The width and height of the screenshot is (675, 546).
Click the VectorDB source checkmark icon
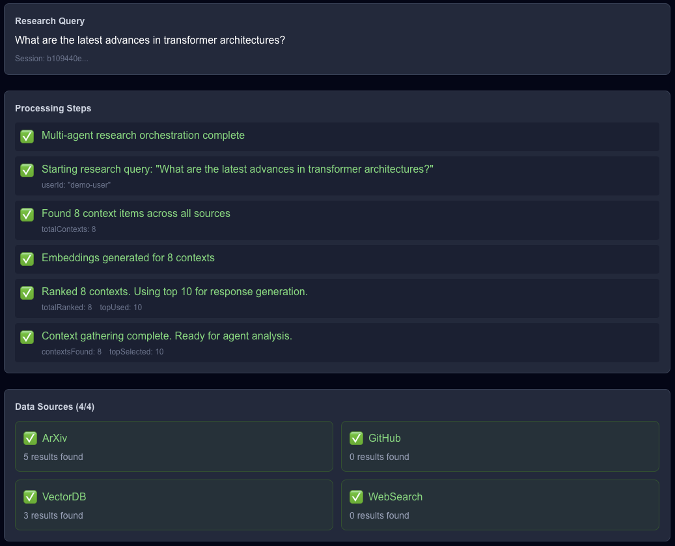pos(30,496)
